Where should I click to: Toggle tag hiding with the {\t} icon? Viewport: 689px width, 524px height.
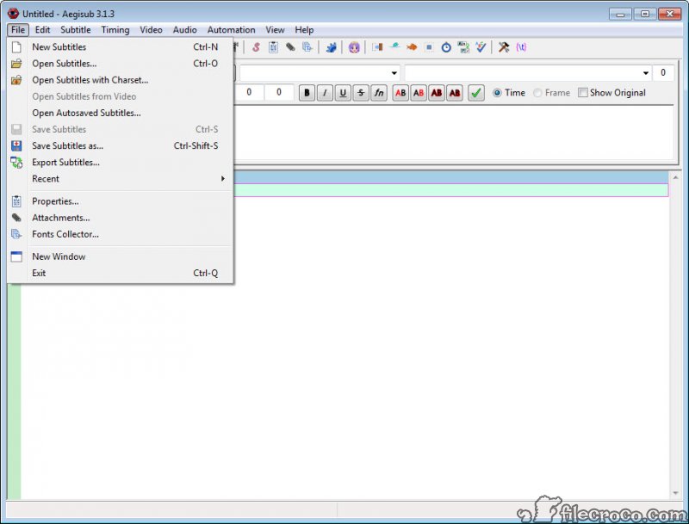tap(521, 47)
